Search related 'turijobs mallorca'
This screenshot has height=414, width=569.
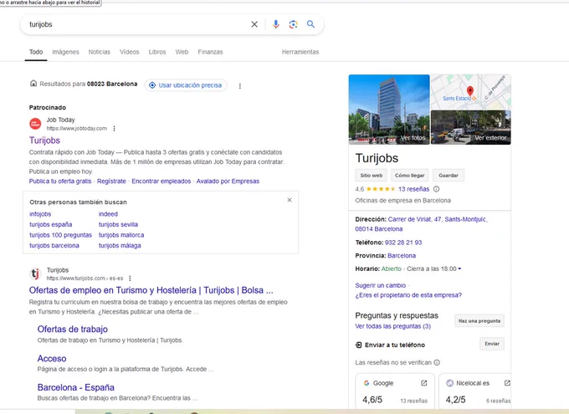pos(121,235)
